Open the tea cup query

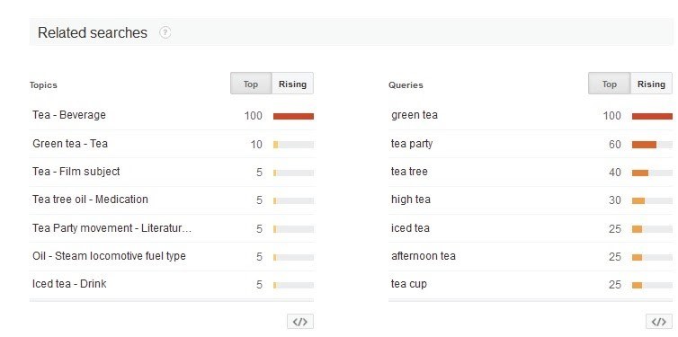tap(408, 284)
